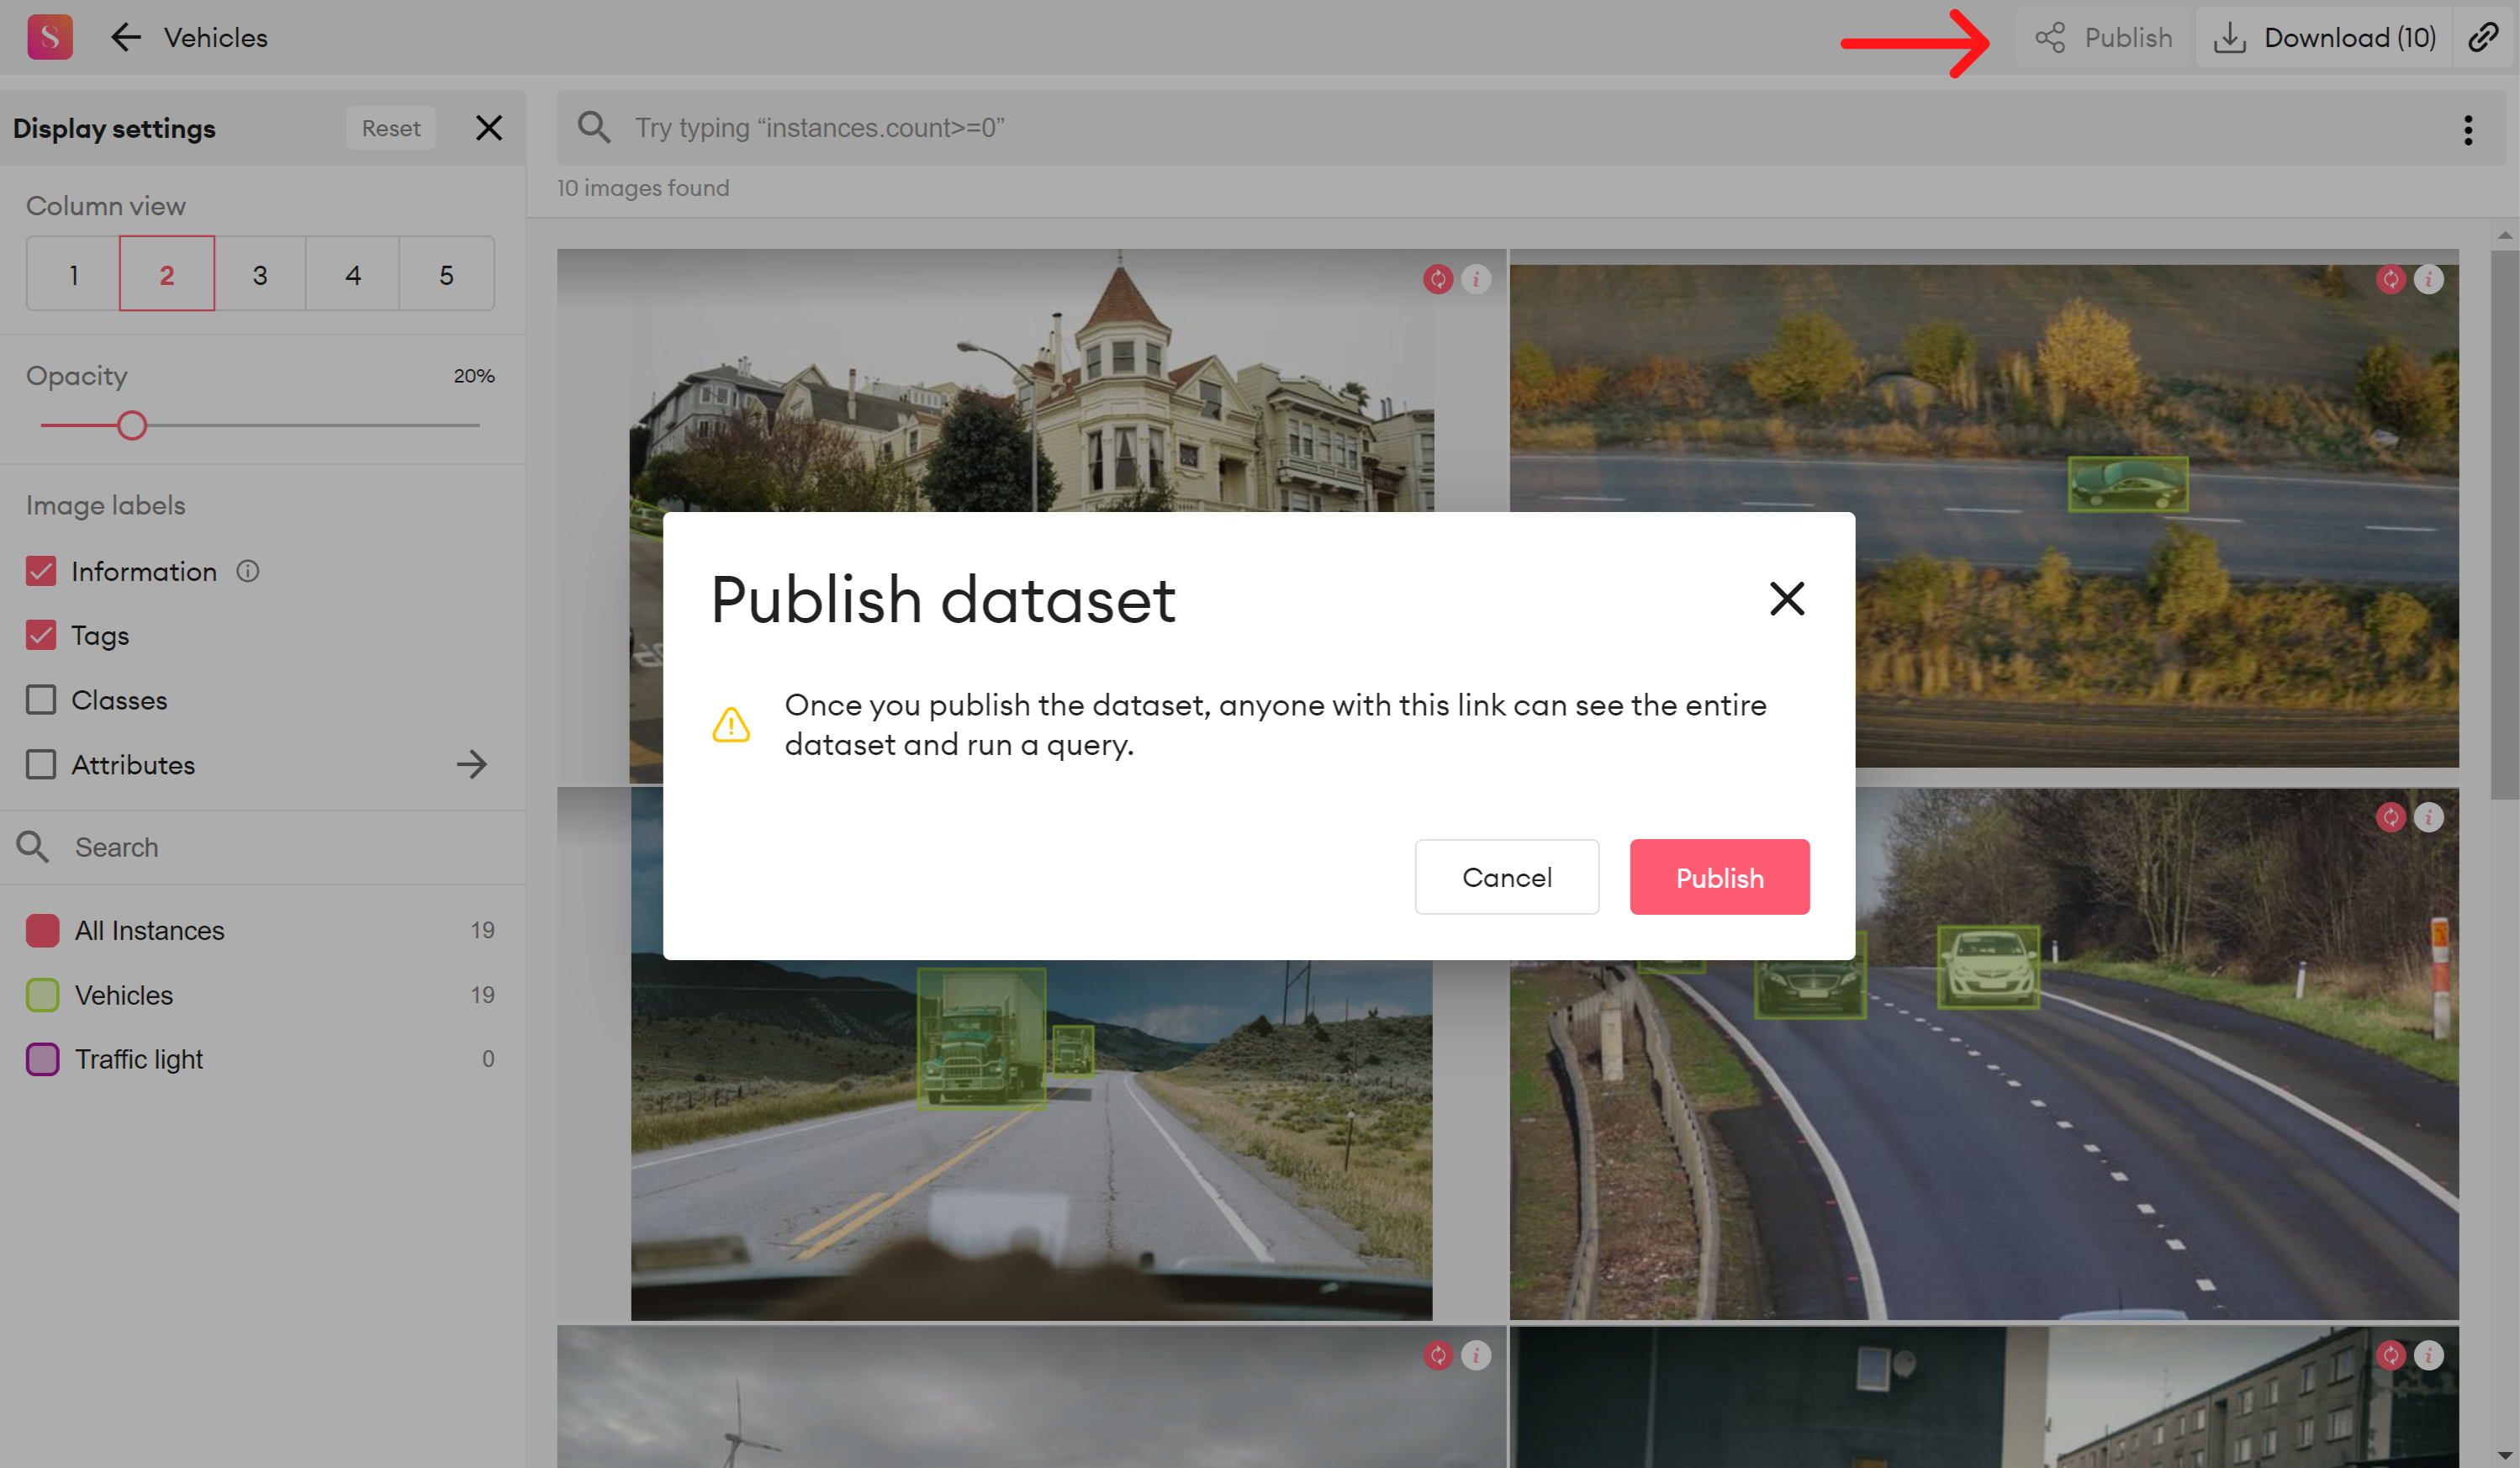This screenshot has height=1468, width=2520.
Task: Click the Vehicles dataset title
Action: 216,37
